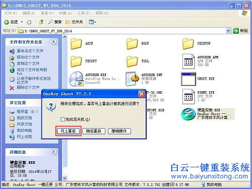Open My Computer sidebar link

(x=24, y=131)
